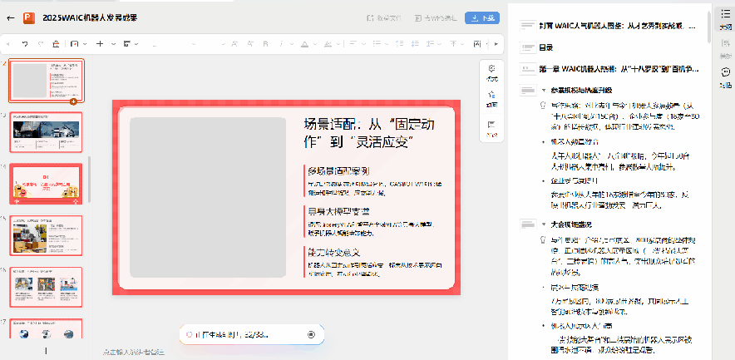Click the blue download button
Viewport: 735px width, 360px height.
pos(482,18)
